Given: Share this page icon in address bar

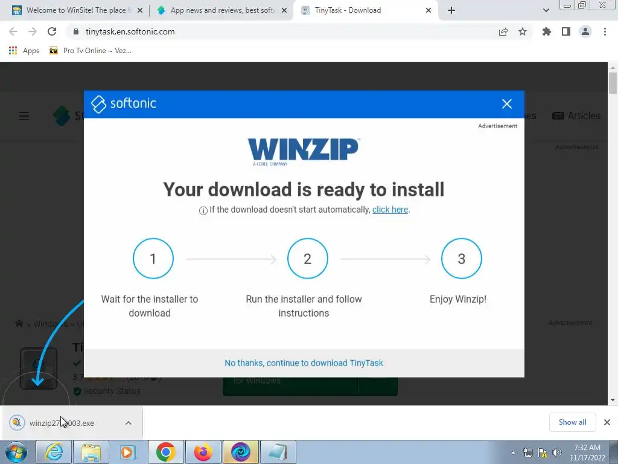Looking at the screenshot, I should click(503, 31).
